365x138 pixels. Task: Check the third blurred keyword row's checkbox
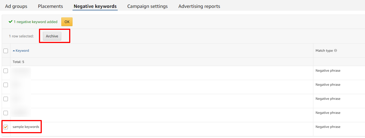tap(6, 99)
